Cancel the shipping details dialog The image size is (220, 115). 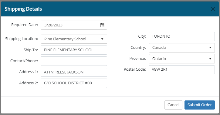pyautogui.click(x=173, y=105)
